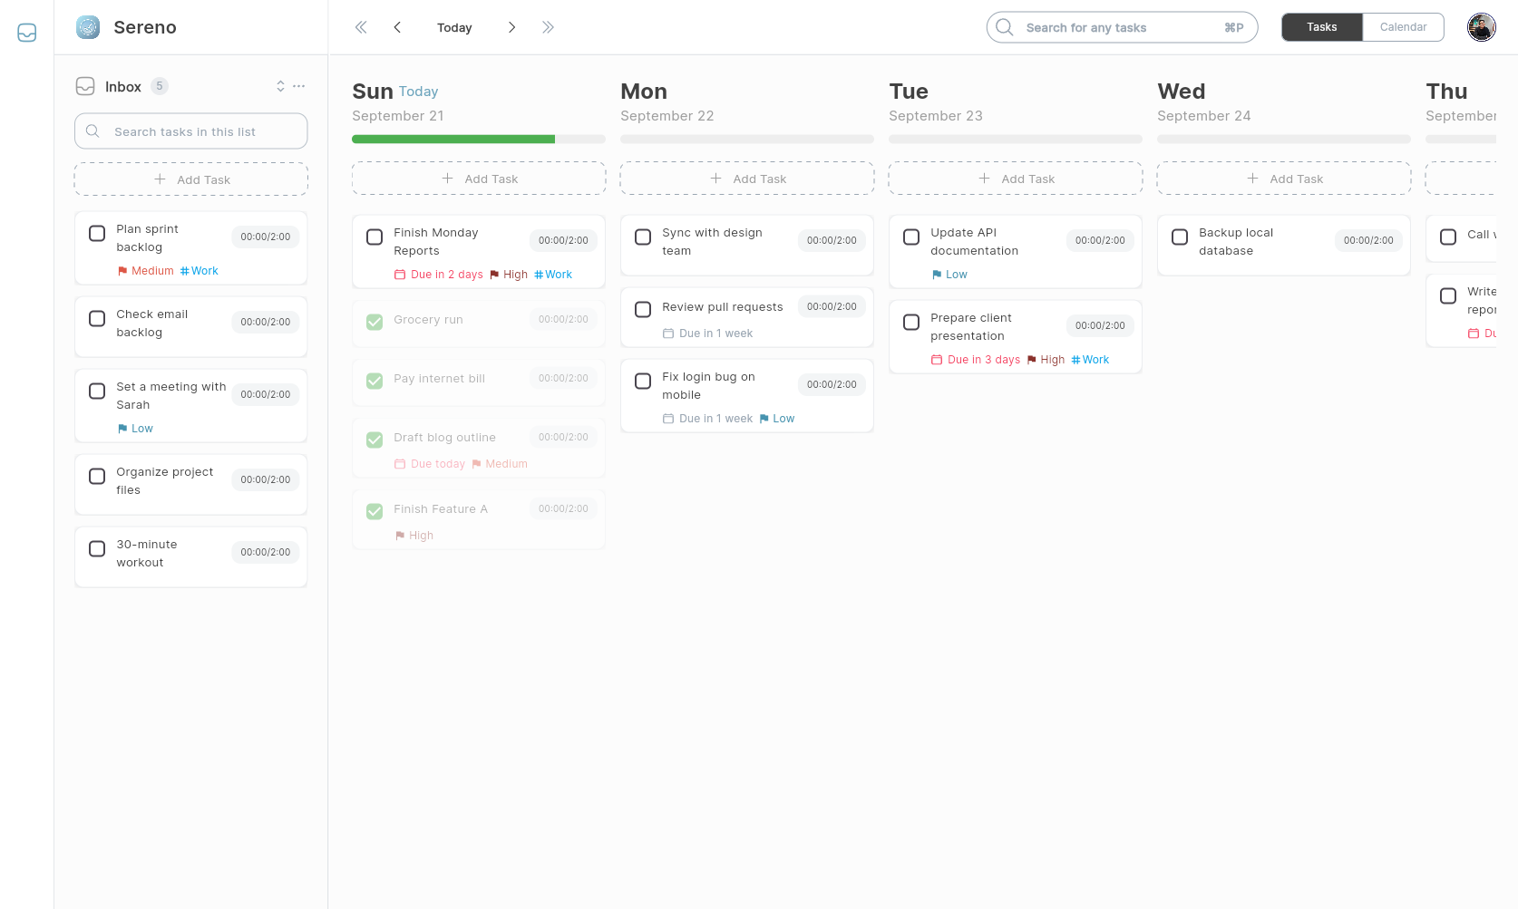
Task: Click Sunday's green progress bar
Action: click(452, 139)
